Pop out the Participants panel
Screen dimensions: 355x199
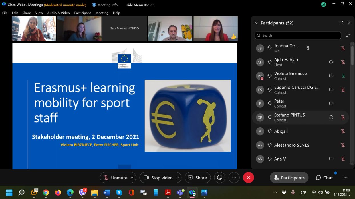pos(341,23)
